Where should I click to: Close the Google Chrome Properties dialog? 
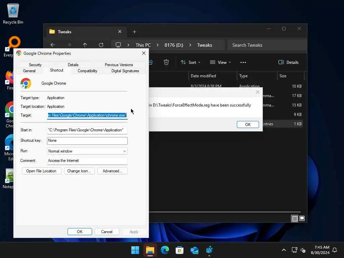point(144,53)
